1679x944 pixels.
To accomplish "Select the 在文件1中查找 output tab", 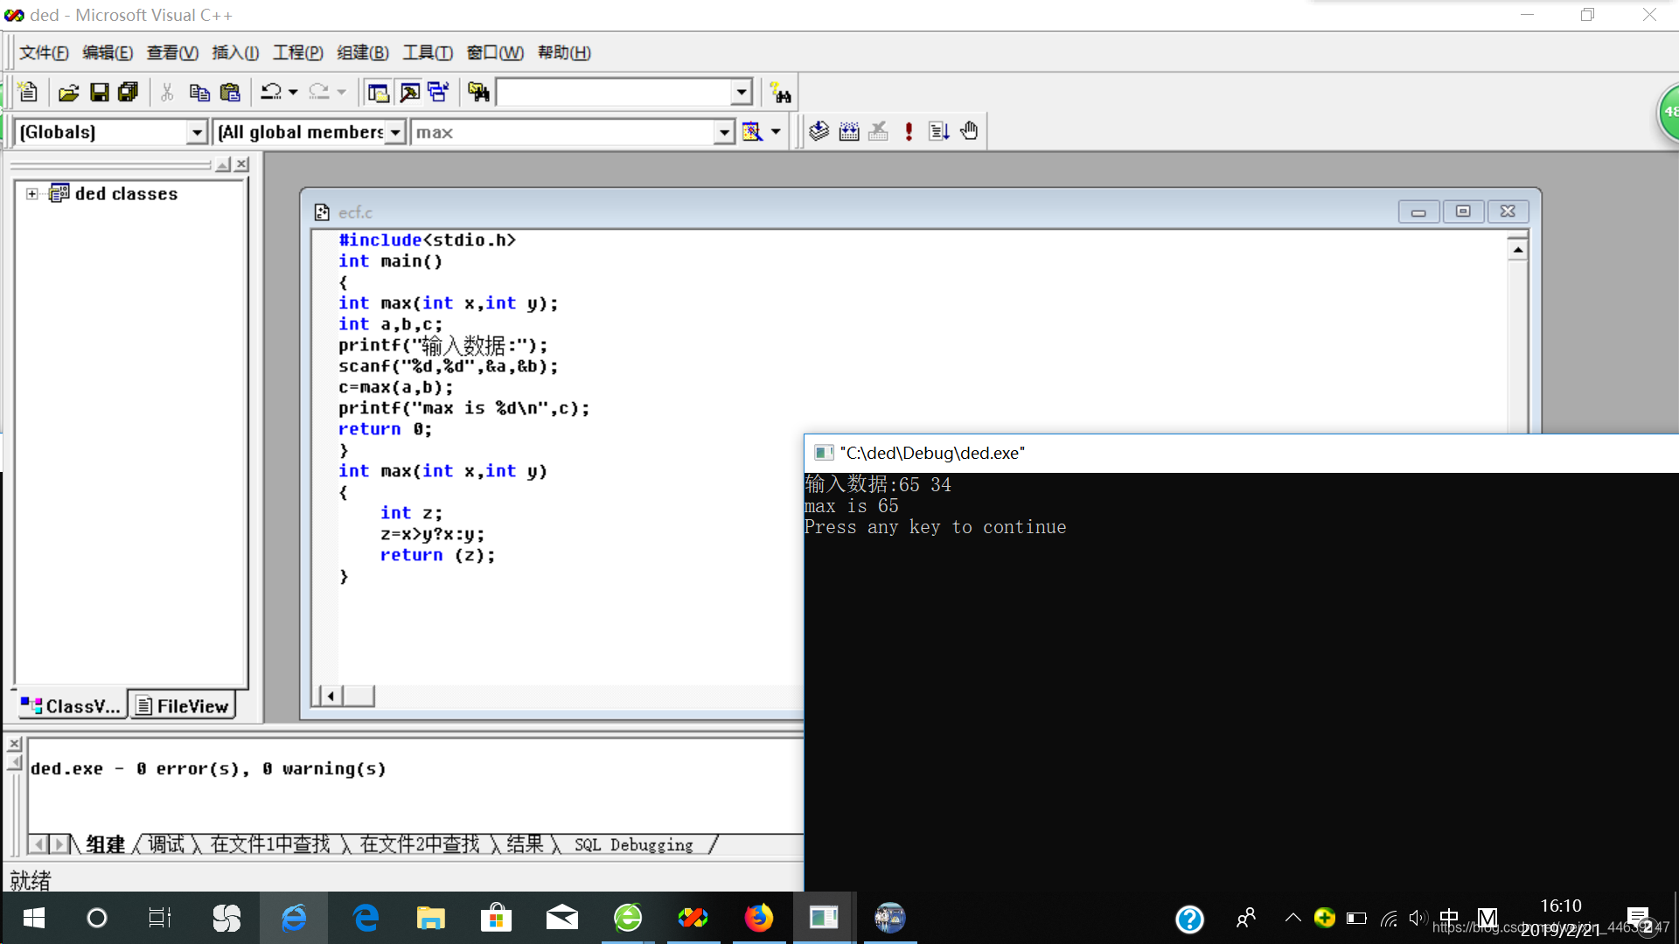I will coord(270,844).
